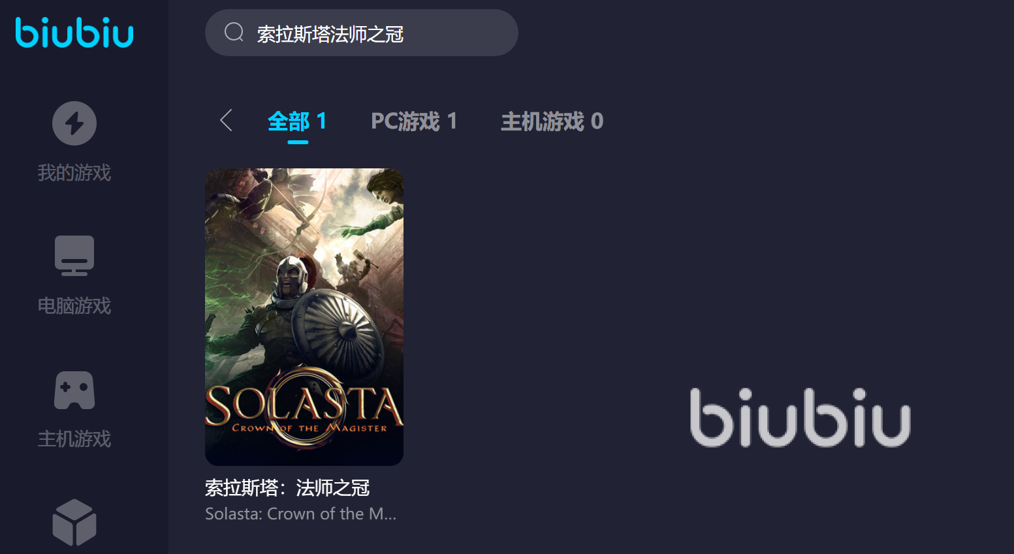Click the title 索拉斯塔:法师之冠
1014x554 pixels.
pos(287,487)
